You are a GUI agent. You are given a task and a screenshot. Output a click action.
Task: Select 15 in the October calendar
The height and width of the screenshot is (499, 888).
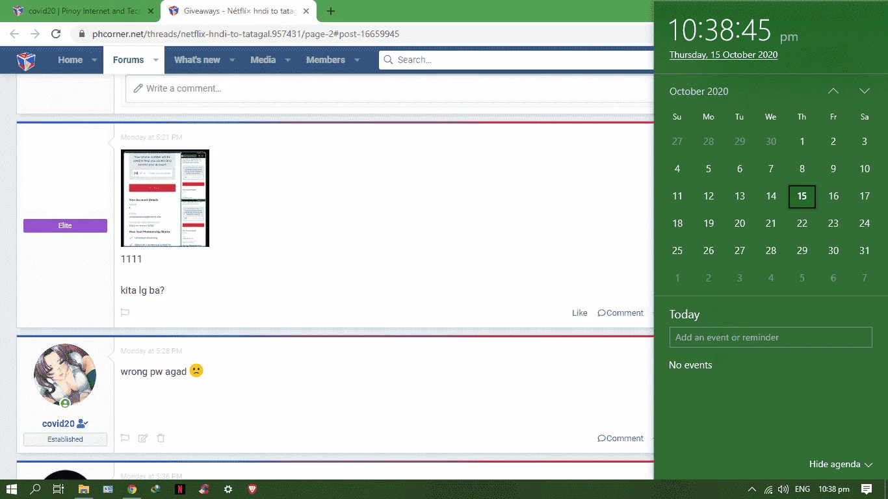point(802,196)
